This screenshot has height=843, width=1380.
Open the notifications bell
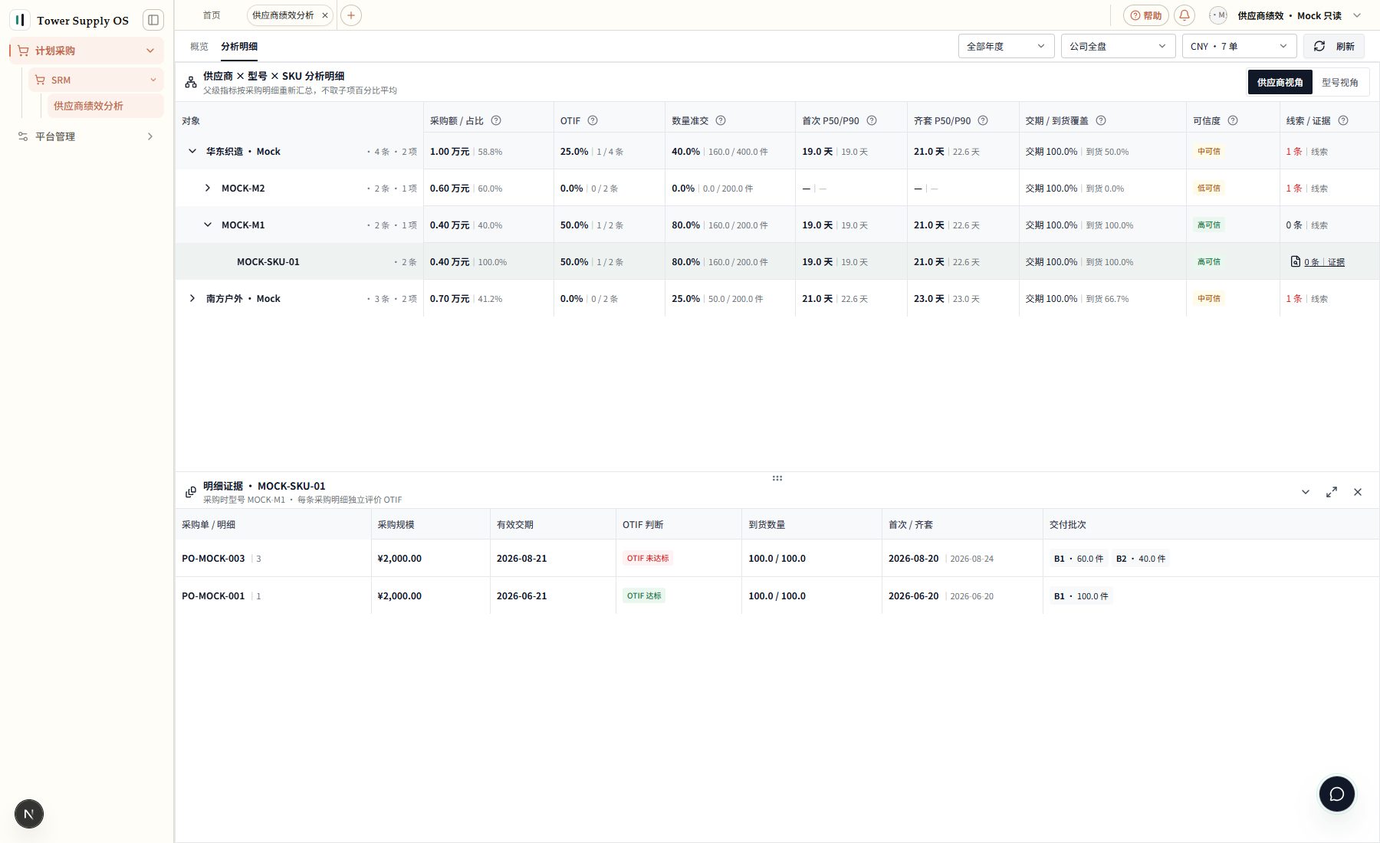point(1184,15)
